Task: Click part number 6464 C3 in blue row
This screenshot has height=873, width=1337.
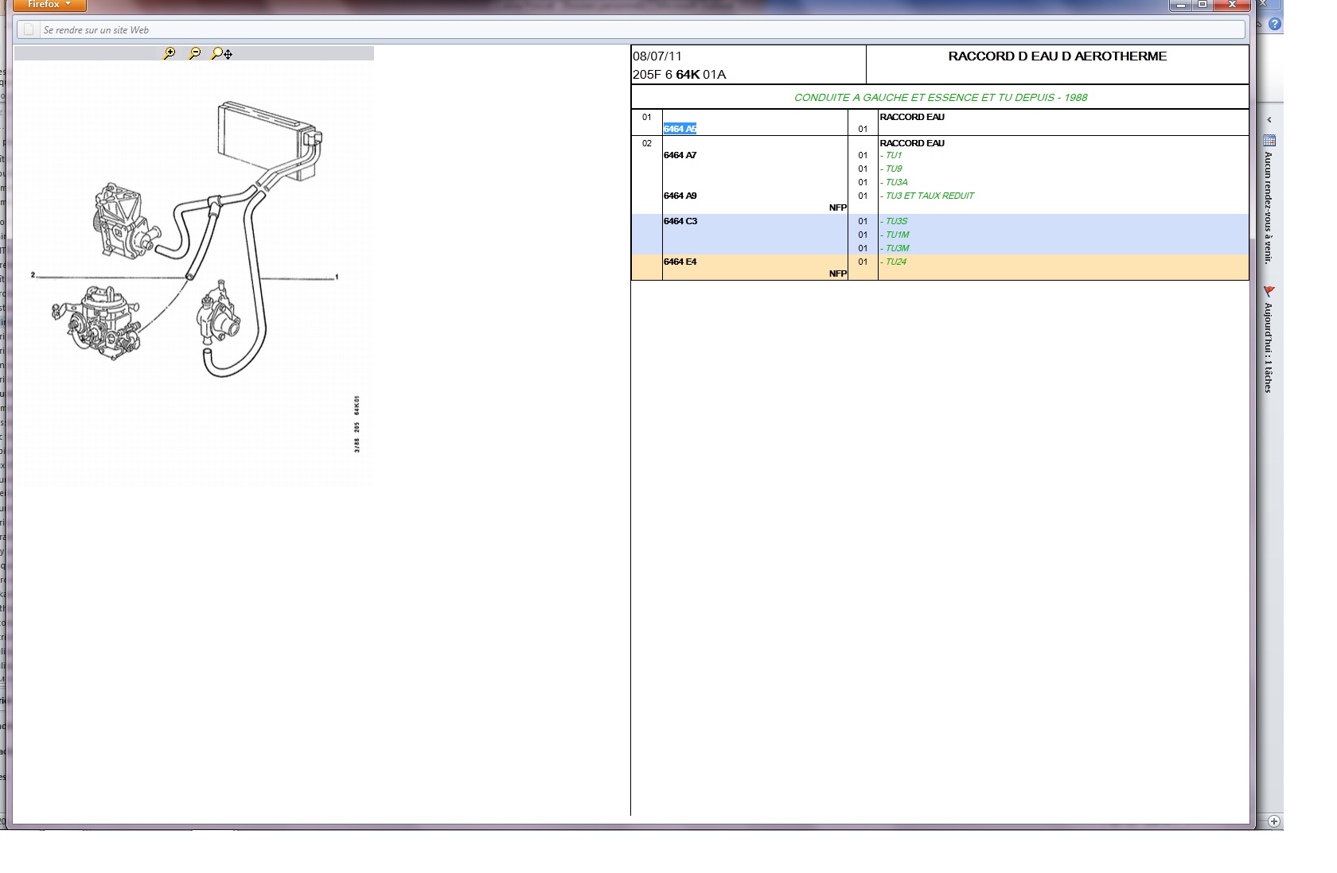Action: coord(680,221)
